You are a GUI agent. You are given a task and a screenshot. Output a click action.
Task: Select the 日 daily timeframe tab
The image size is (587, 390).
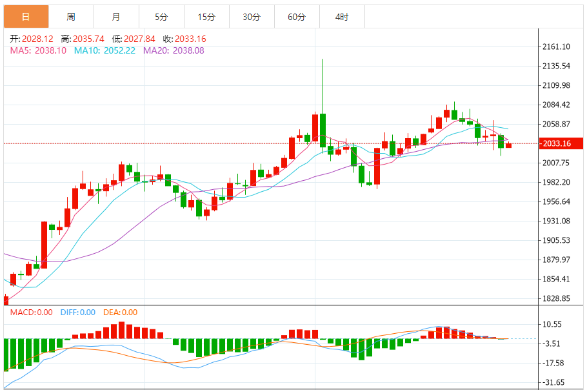tap(26, 17)
